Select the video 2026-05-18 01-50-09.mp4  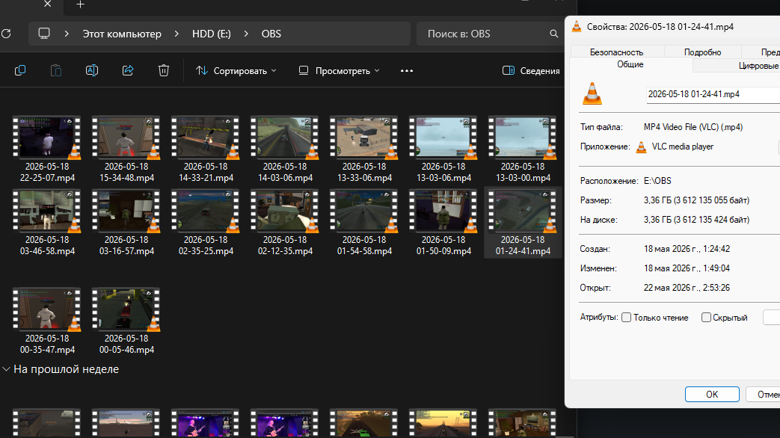443,222
